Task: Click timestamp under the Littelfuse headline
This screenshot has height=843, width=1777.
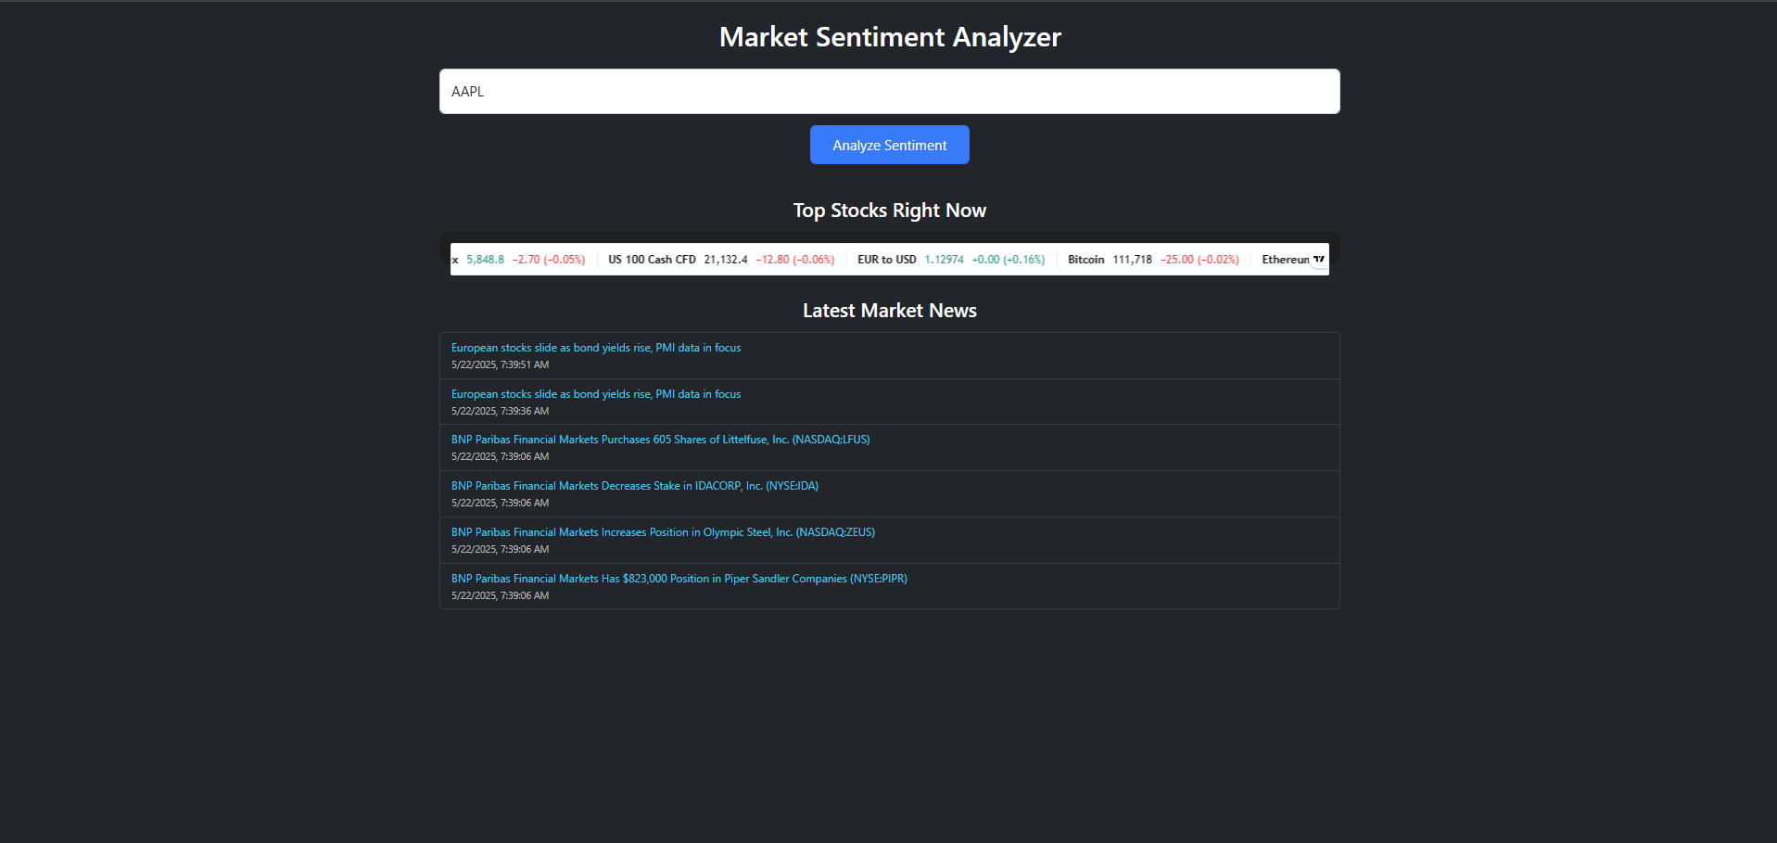Action: pos(500,457)
